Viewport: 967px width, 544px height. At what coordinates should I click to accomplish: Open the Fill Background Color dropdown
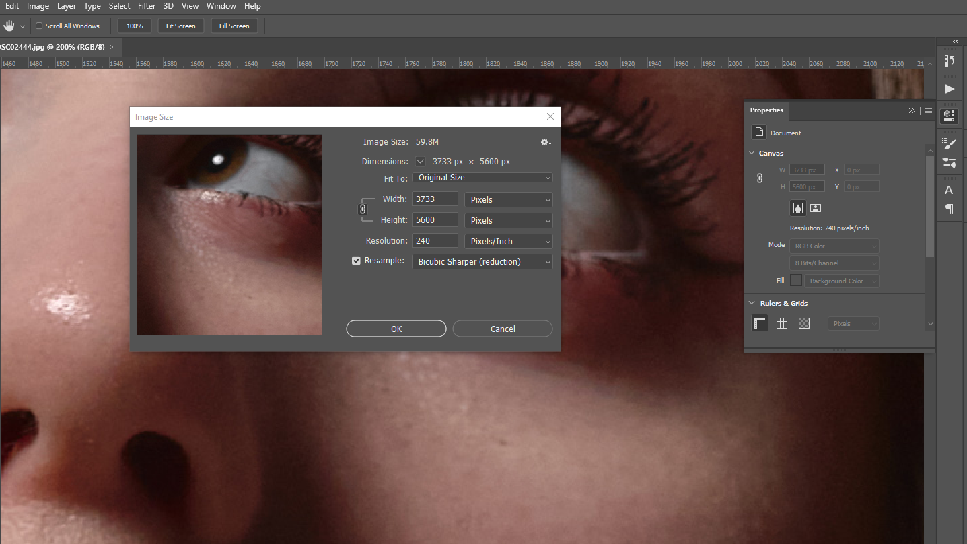point(842,281)
